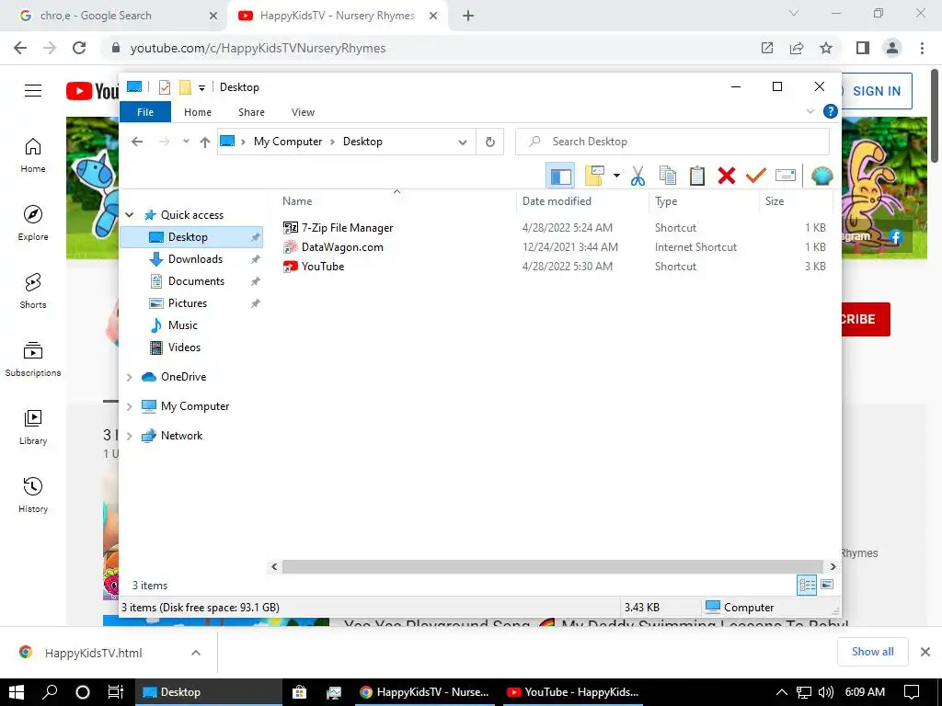The image size is (942, 706).
Task: Open the Share ribbon tab
Action: tap(251, 112)
